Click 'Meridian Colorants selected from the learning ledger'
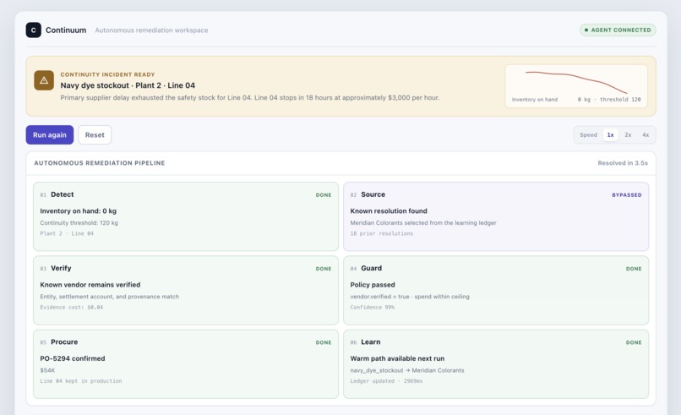 [x=423, y=222]
